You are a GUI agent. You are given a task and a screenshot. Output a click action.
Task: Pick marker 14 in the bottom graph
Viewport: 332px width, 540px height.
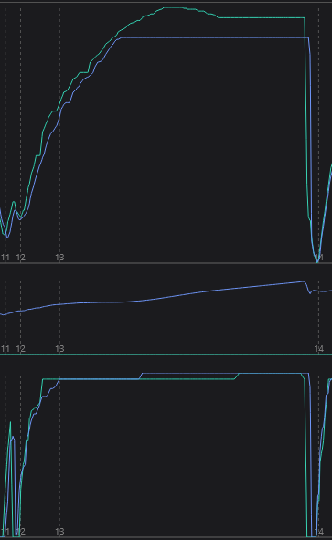click(x=319, y=532)
